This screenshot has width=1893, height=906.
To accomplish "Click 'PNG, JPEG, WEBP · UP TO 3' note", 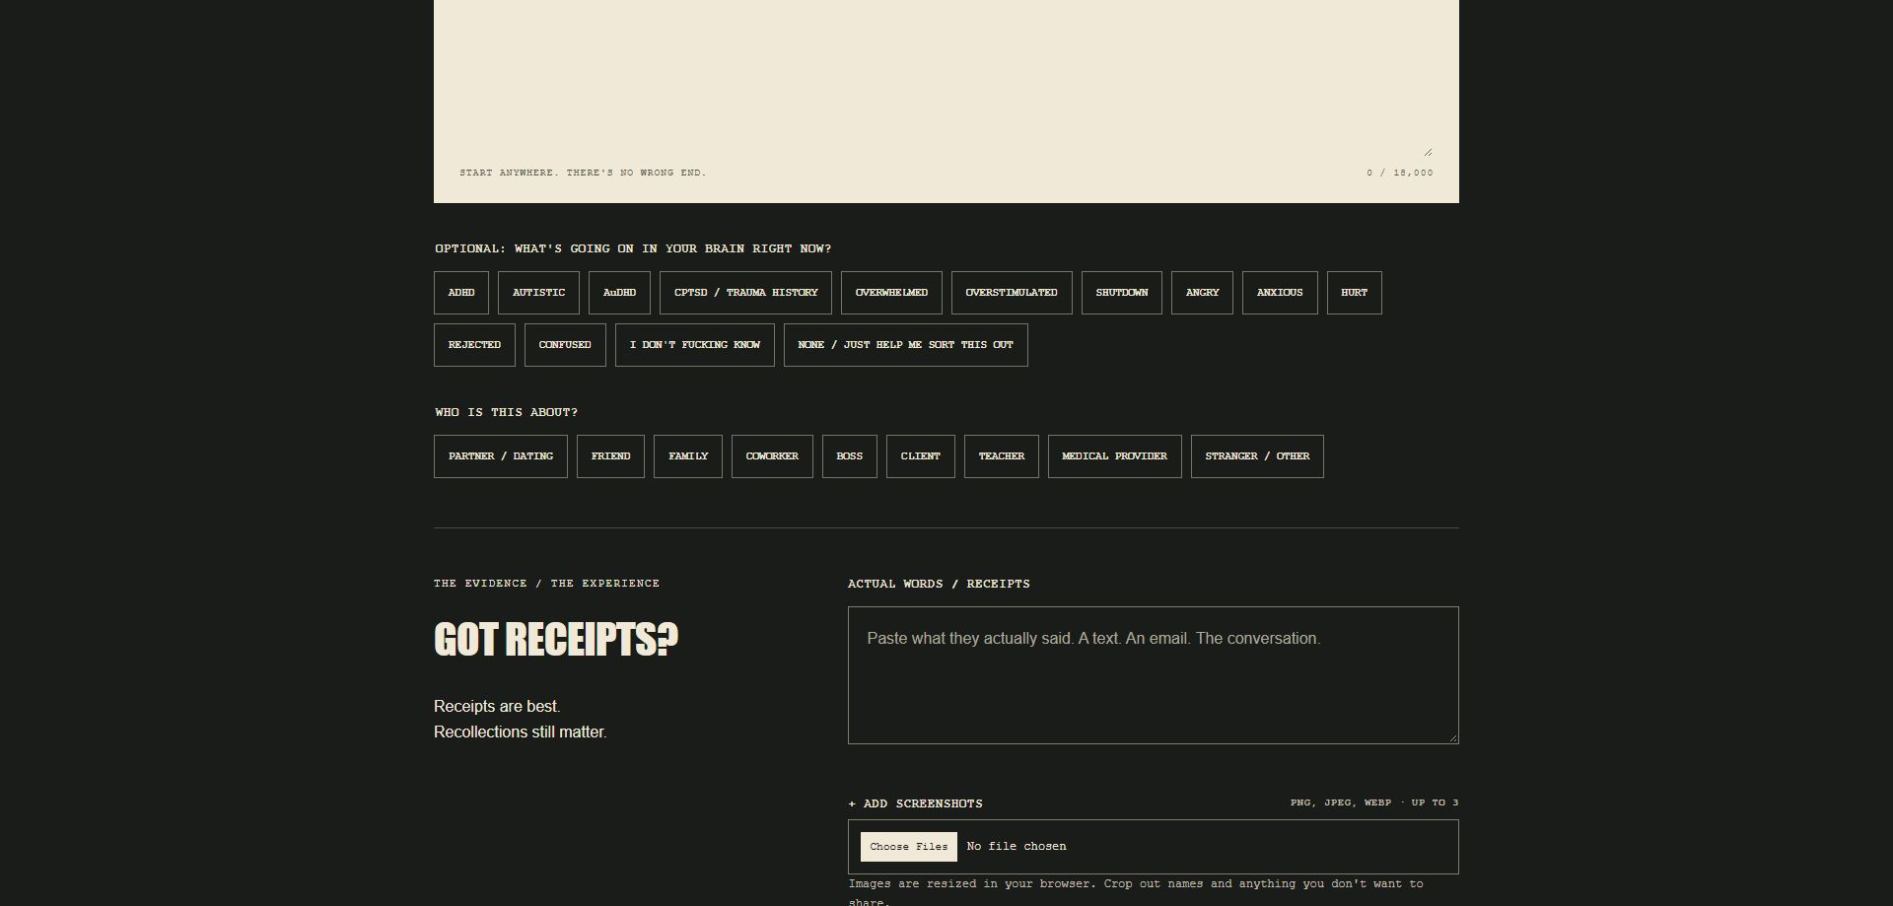I will (x=1374, y=802).
